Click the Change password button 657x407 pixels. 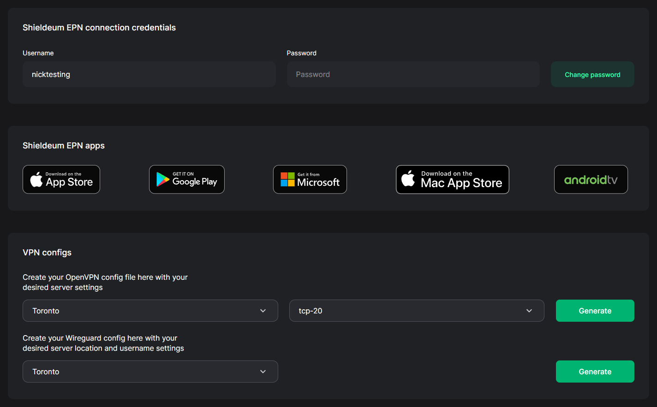[x=592, y=74]
